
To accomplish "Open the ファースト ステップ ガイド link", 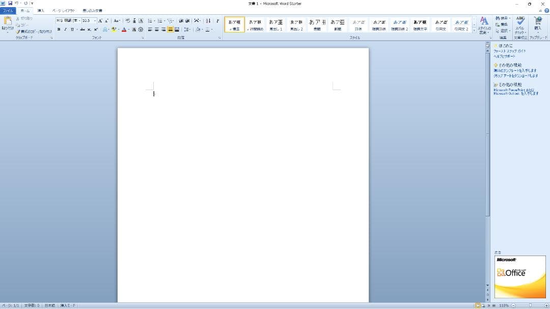I will coord(509,51).
